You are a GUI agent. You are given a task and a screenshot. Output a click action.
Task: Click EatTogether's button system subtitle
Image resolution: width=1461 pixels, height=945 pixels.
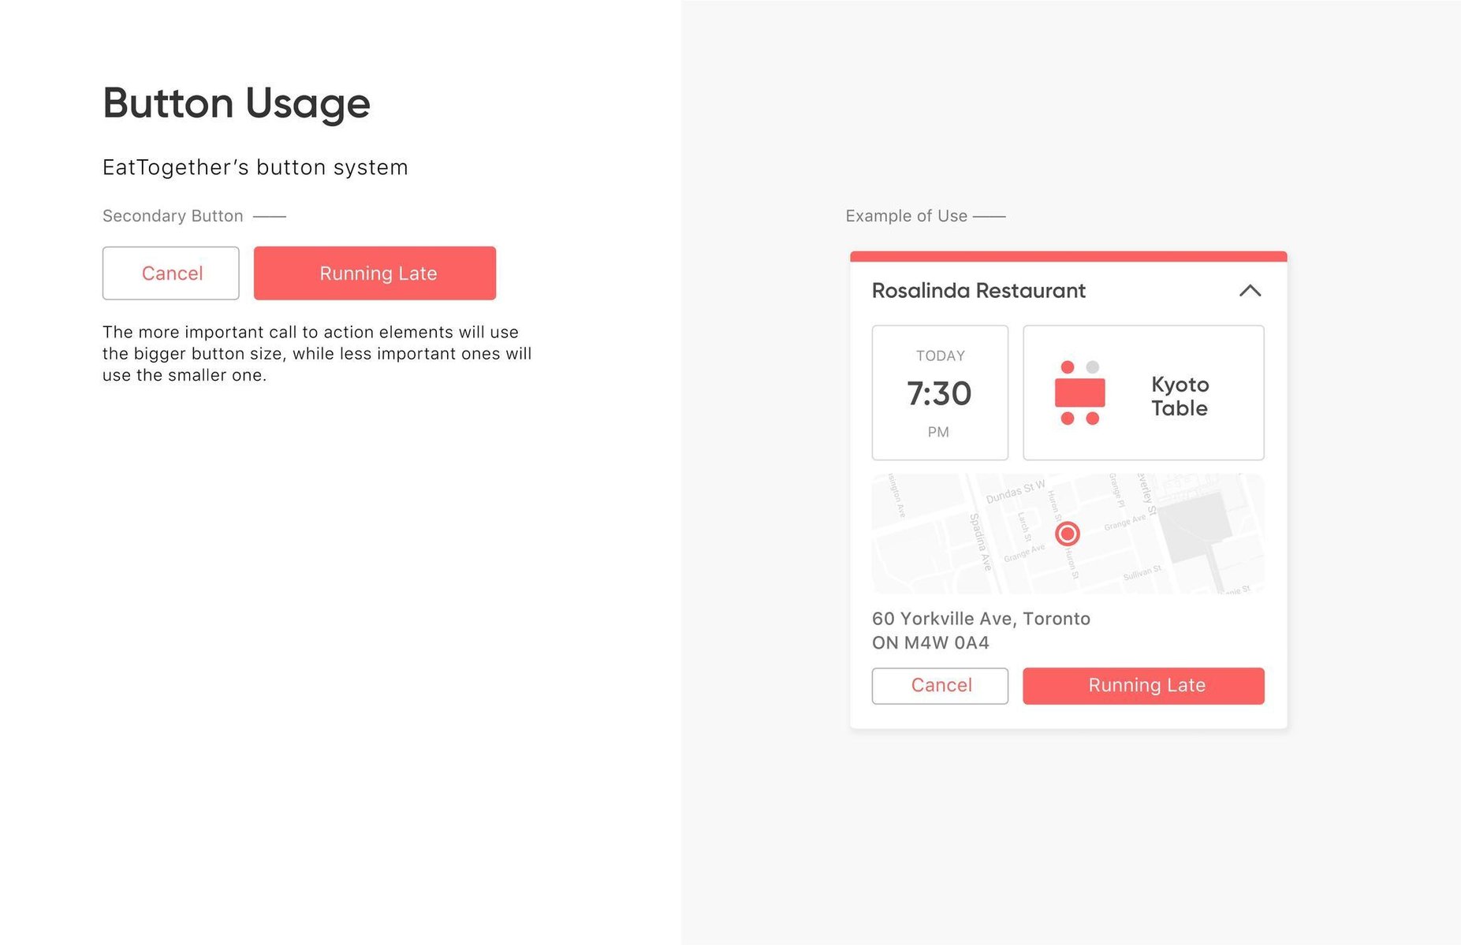coord(255,167)
